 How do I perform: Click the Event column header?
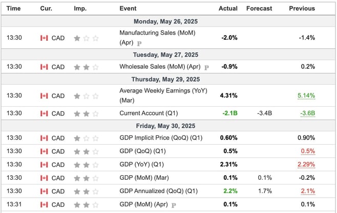click(x=128, y=8)
